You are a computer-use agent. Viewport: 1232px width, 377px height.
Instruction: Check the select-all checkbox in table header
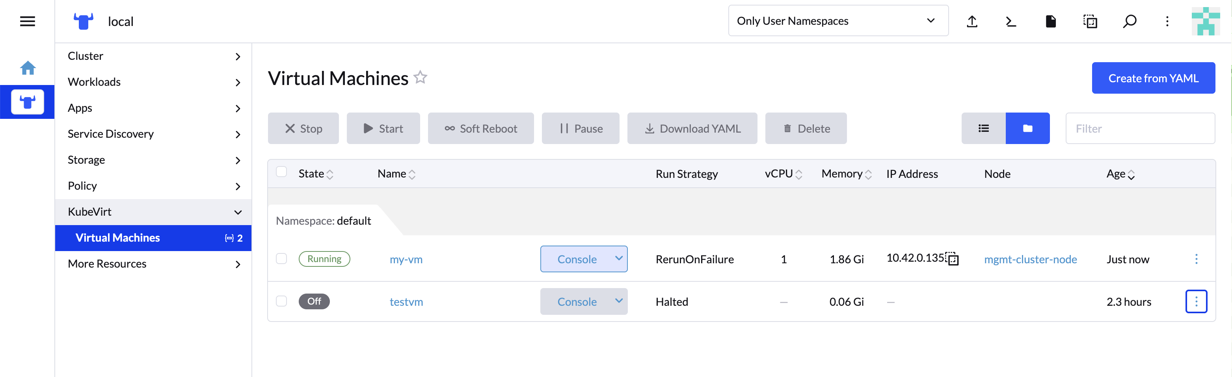(x=281, y=172)
